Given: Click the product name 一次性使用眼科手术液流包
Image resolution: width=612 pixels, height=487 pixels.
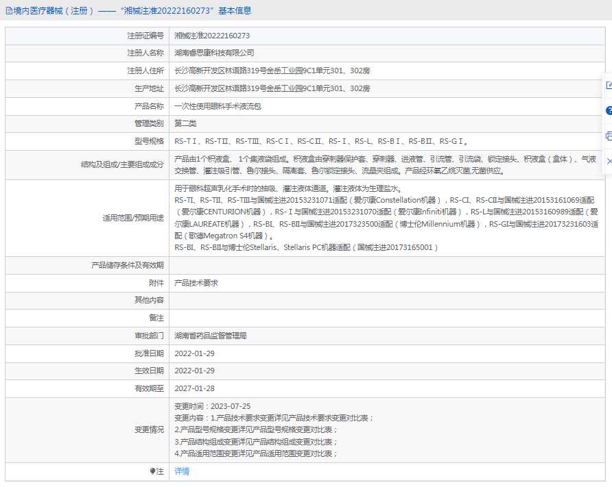Looking at the screenshot, I should [x=217, y=106].
